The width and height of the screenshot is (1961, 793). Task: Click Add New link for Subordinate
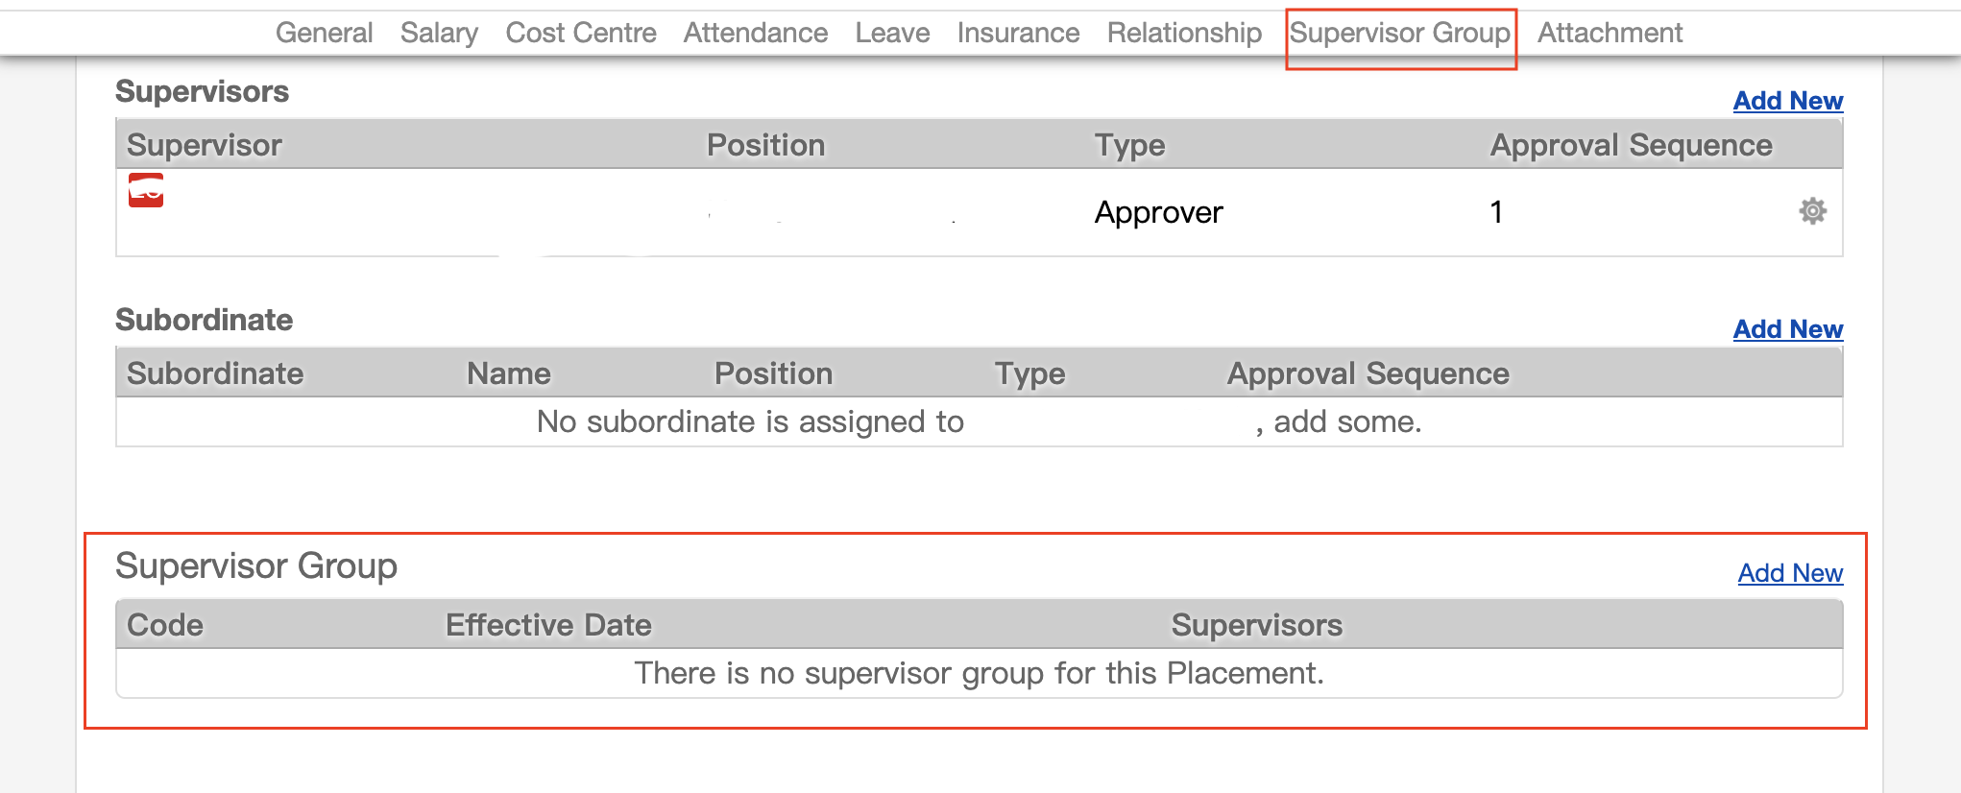click(x=1787, y=329)
